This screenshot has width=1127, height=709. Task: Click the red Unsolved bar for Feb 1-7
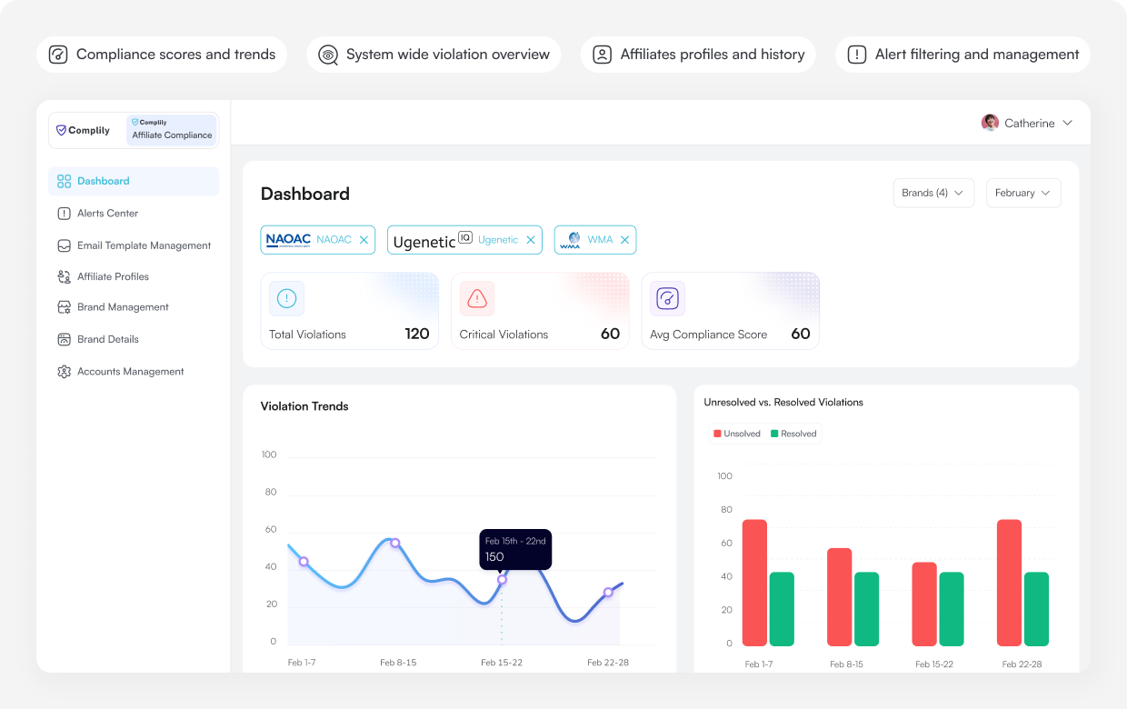(754, 583)
